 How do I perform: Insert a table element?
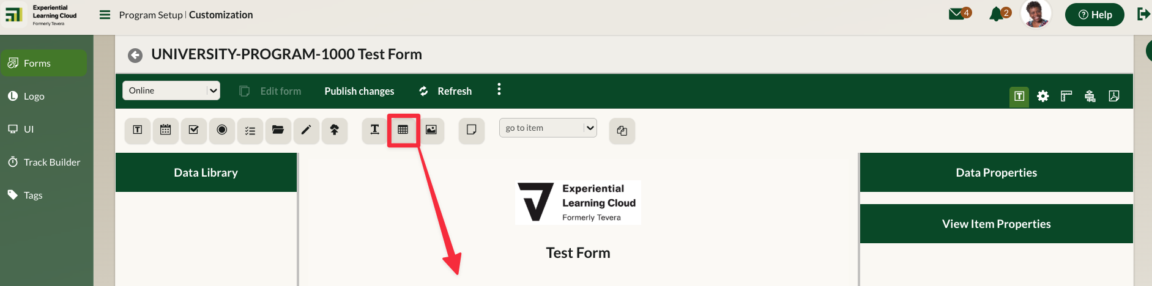pyautogui.click(x=403, y=130)
